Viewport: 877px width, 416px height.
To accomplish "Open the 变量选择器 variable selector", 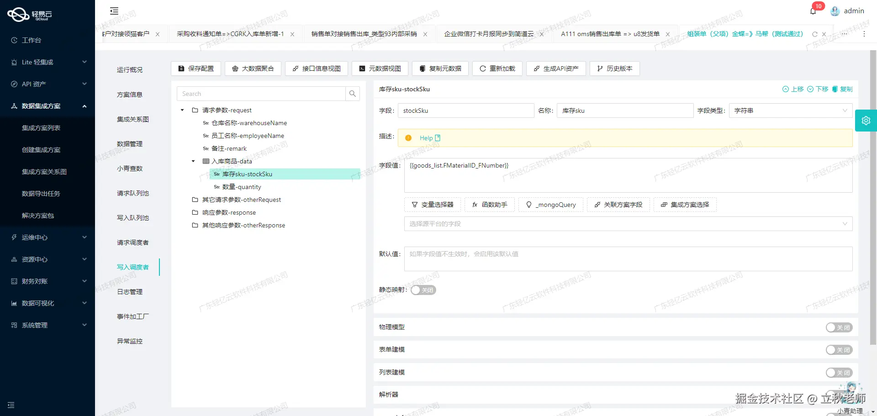I will point(432,205).
